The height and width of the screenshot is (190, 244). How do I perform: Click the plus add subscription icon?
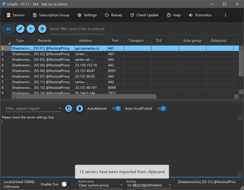(31, 29)
